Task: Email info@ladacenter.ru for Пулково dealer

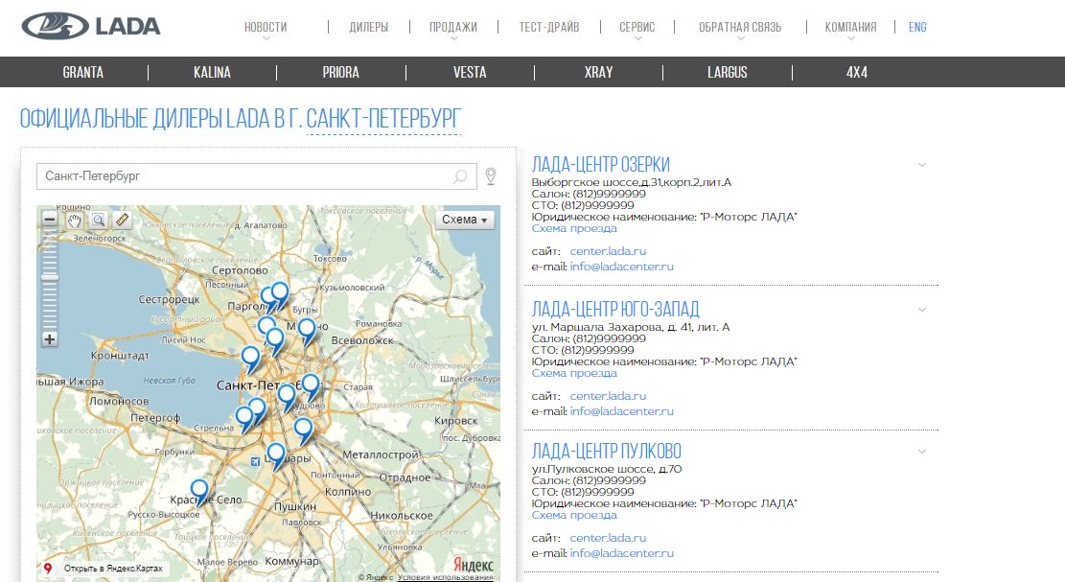Action: (x=621, y=553)
